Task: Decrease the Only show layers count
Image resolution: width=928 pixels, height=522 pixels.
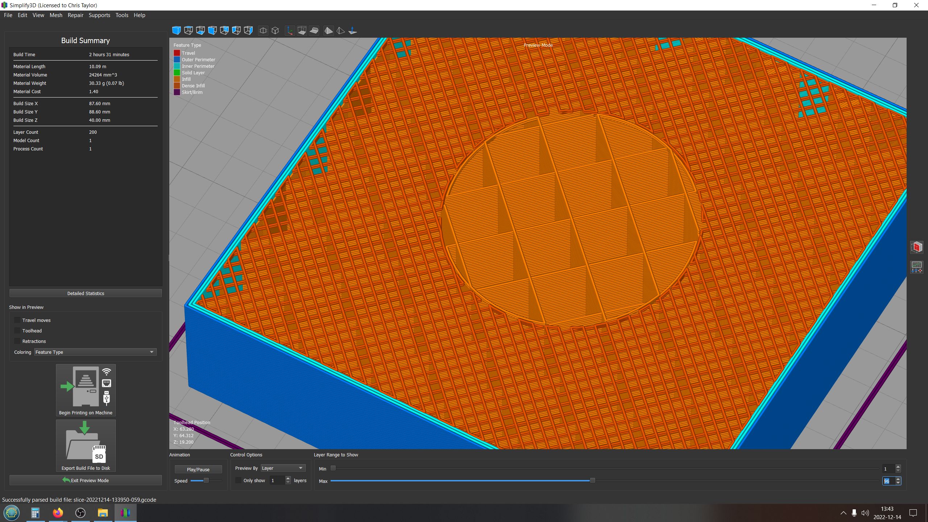Action: point(288,482)
